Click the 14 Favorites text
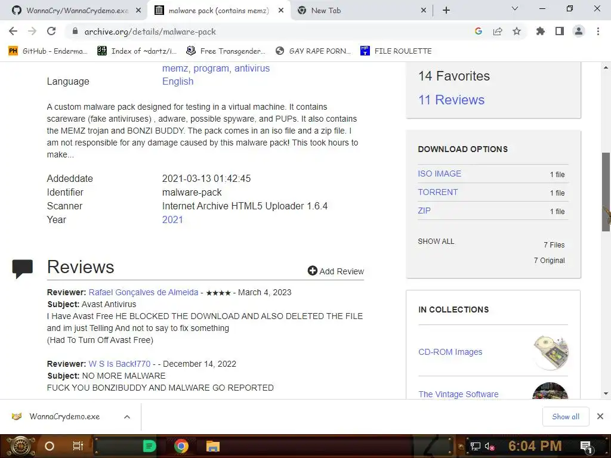 pos(454,76)
